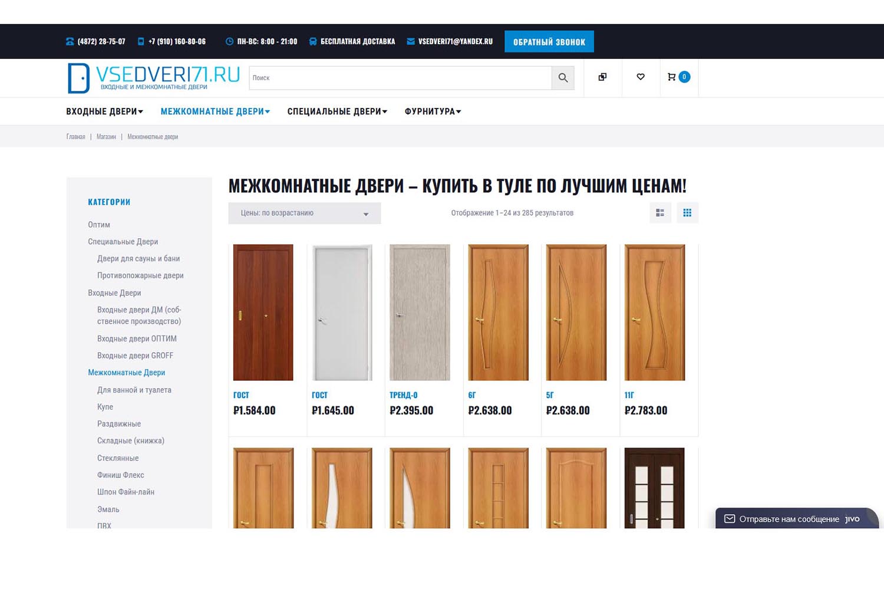The height and width of the screenshot is (589, 884).
Task: Expand the Фурнитура menu
Action: pyautogui.click(x=433, y=111)
